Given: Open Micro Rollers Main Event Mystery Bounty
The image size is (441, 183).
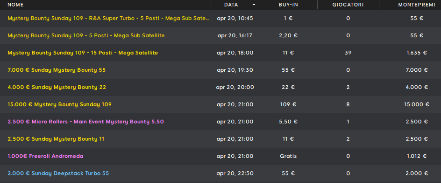Looking at the screenshot, I should 86,122.
